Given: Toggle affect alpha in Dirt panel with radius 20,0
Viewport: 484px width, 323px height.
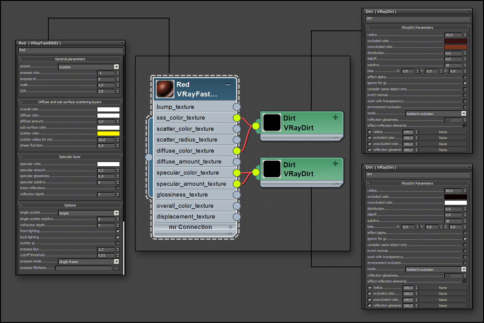Looking at the screenshot, I should [465, 77].
